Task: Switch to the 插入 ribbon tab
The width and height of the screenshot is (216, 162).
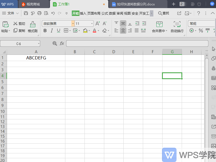Action: tap(83, 13)
